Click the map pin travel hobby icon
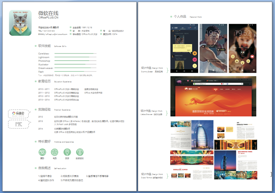This screenshot has width=275, height=193. [67, 152]
